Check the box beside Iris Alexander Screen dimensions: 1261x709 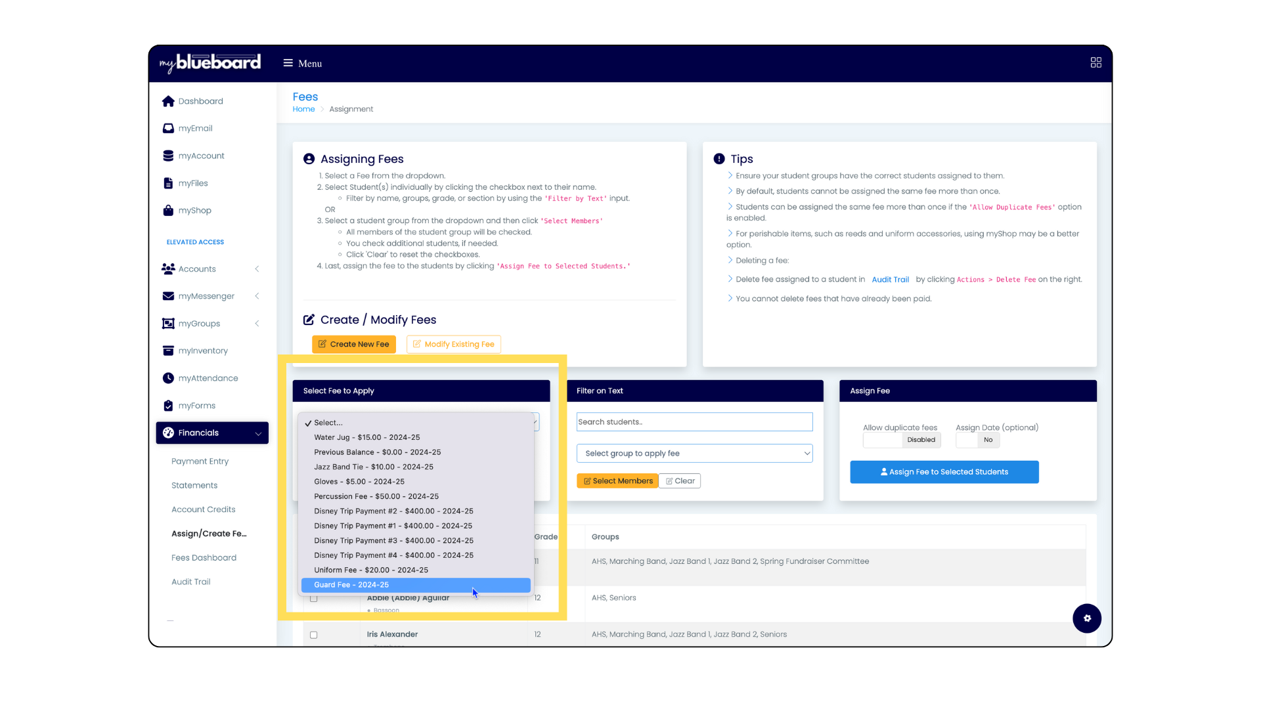(313, 635)
